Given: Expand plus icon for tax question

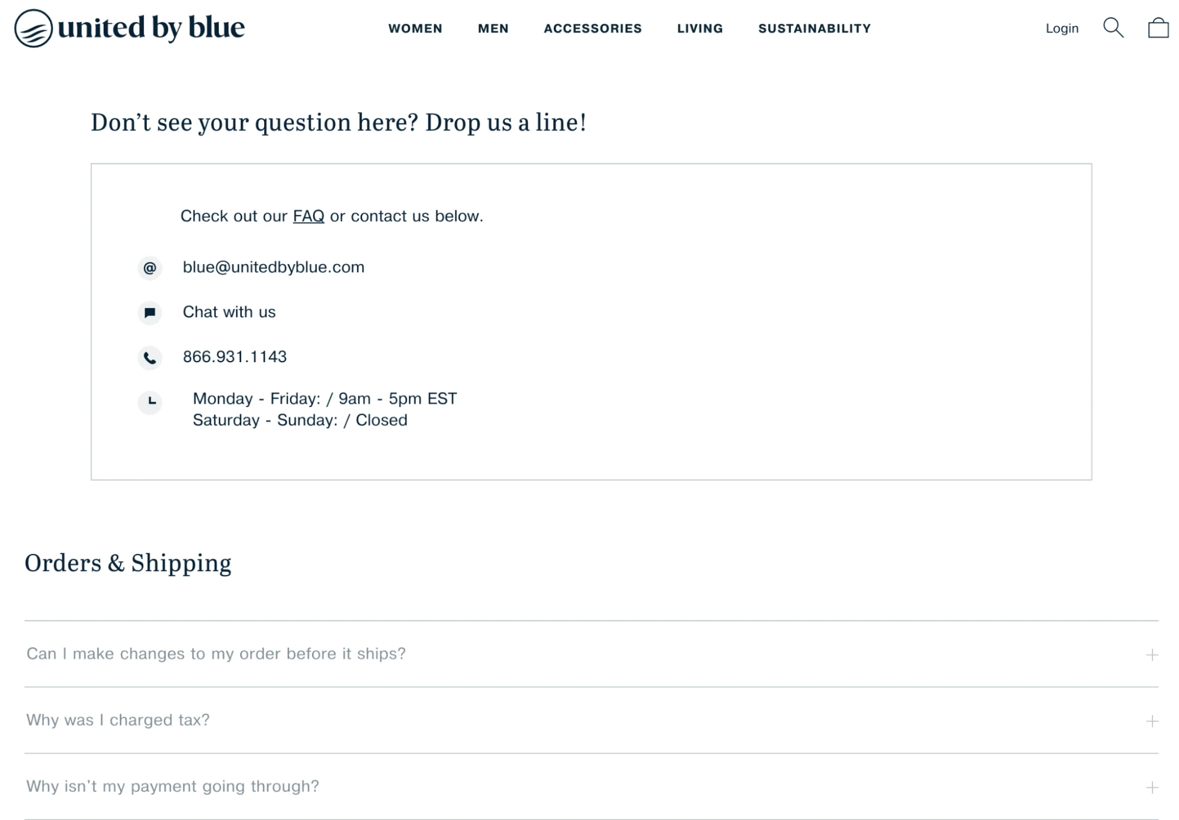Looking at the screenshot, I should [x=1151, y=721].
